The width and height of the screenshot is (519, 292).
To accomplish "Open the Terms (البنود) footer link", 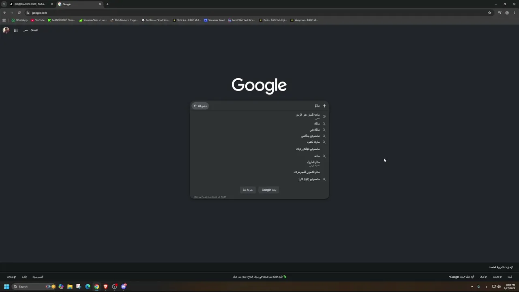I will [24, 277].
